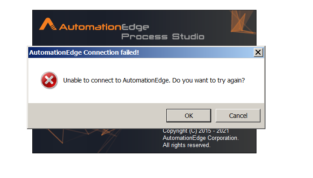The height and width of the screenshot is (178, 313).
Task: Click the "All rights reserved." text
Action: point(187,145)
